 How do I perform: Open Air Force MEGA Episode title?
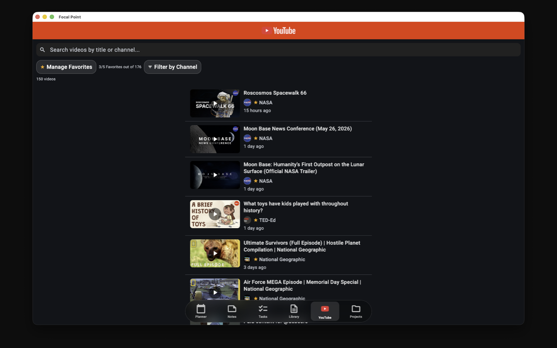tap(302, 285)
